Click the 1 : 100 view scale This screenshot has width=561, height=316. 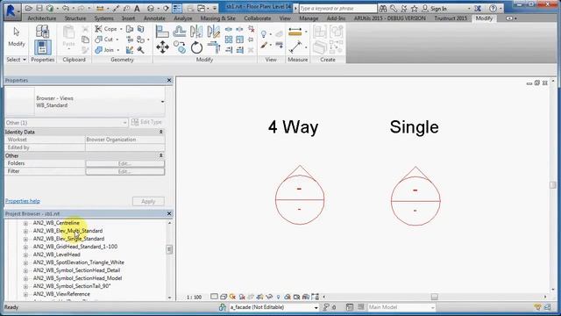[194, 297]
